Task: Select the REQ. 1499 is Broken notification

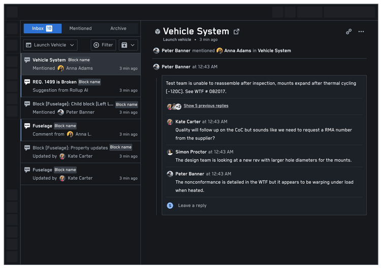Action: [81, 86]
